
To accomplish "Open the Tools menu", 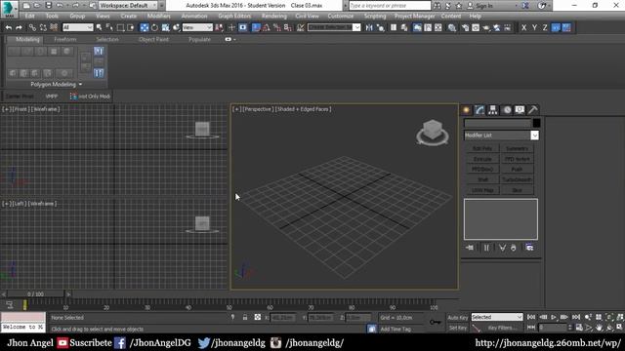I will 52,16.
